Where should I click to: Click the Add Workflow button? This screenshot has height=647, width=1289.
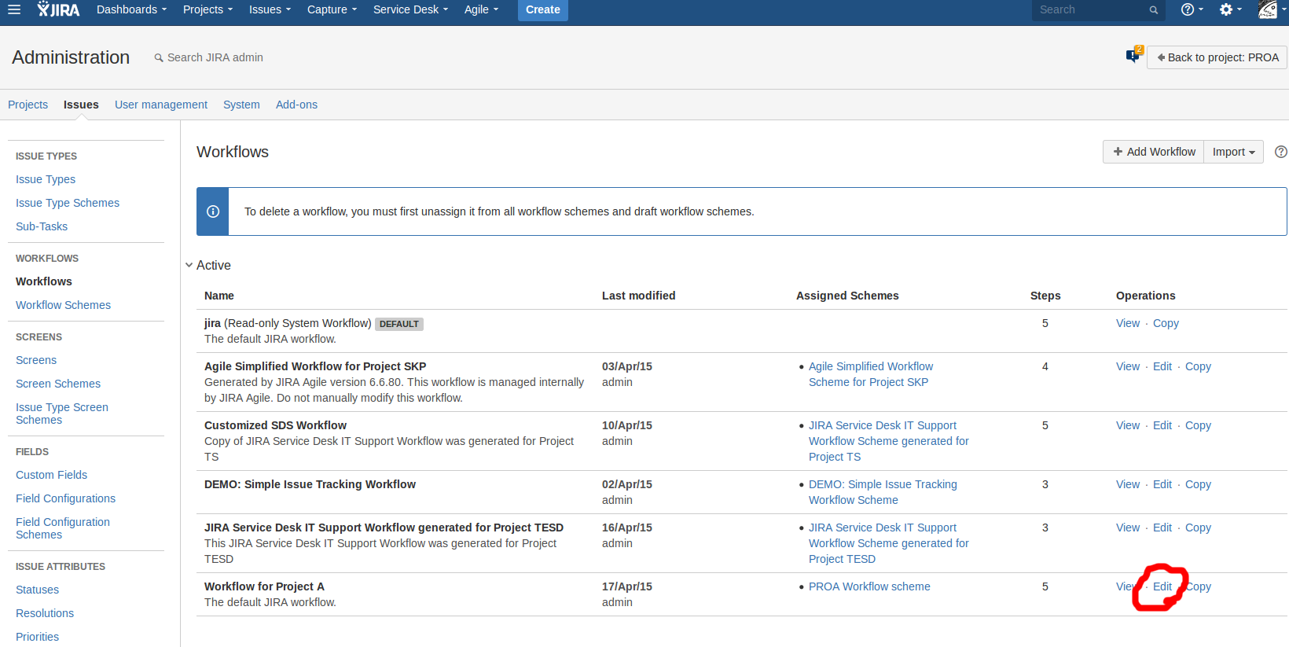(1153, 152)
